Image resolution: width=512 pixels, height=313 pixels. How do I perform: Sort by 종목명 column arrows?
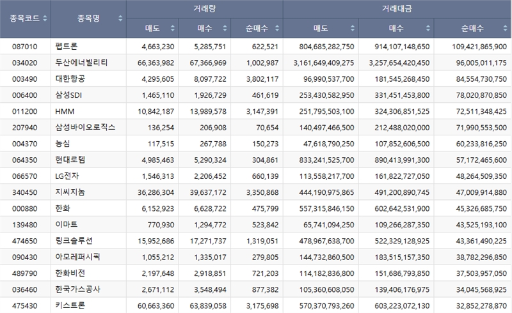coord(120,19)
